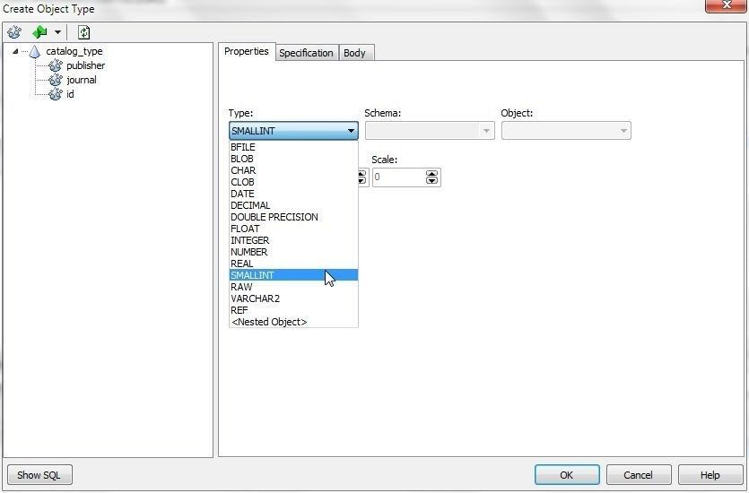This screenshot has height=493, width=749.
Task: Switch to the Body tab
Action: click(354, 53)
